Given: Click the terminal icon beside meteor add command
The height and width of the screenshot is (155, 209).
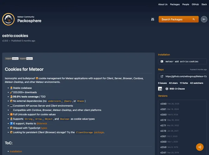Looking at the screenshot, I should point(162,61).
